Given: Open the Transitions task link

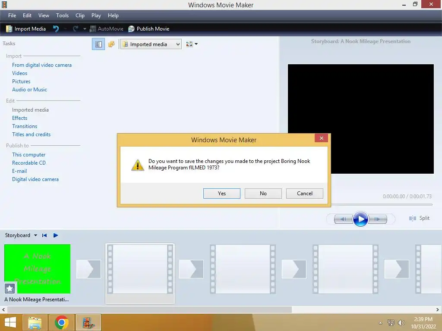Looking at the screenshot, I should [25, 126].
